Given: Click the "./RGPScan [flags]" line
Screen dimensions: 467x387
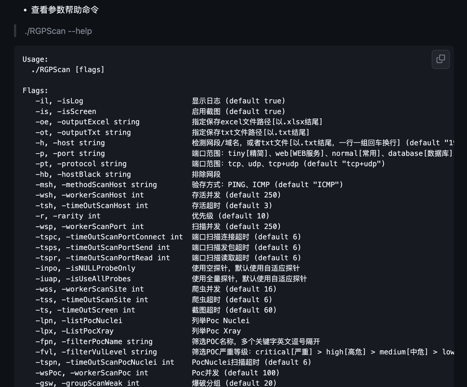Looking at the screenshot, I should [68, 70].
